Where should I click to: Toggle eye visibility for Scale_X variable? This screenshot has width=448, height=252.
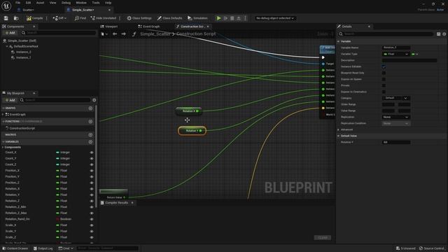point(92,225)
